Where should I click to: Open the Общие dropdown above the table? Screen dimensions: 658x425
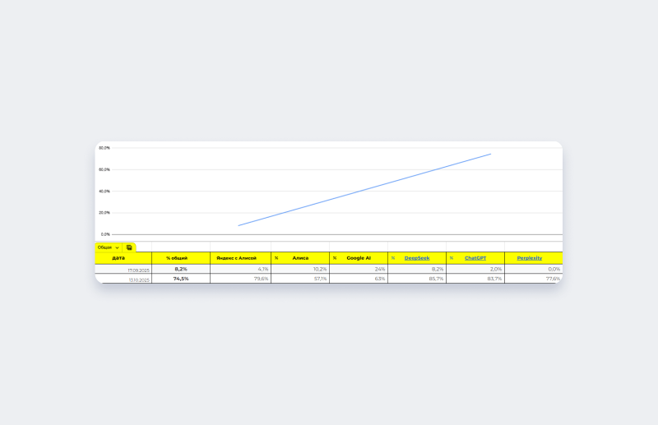pos(108,247)
